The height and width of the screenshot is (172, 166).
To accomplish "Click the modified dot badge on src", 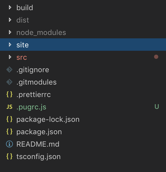I will tap(156, 57).
